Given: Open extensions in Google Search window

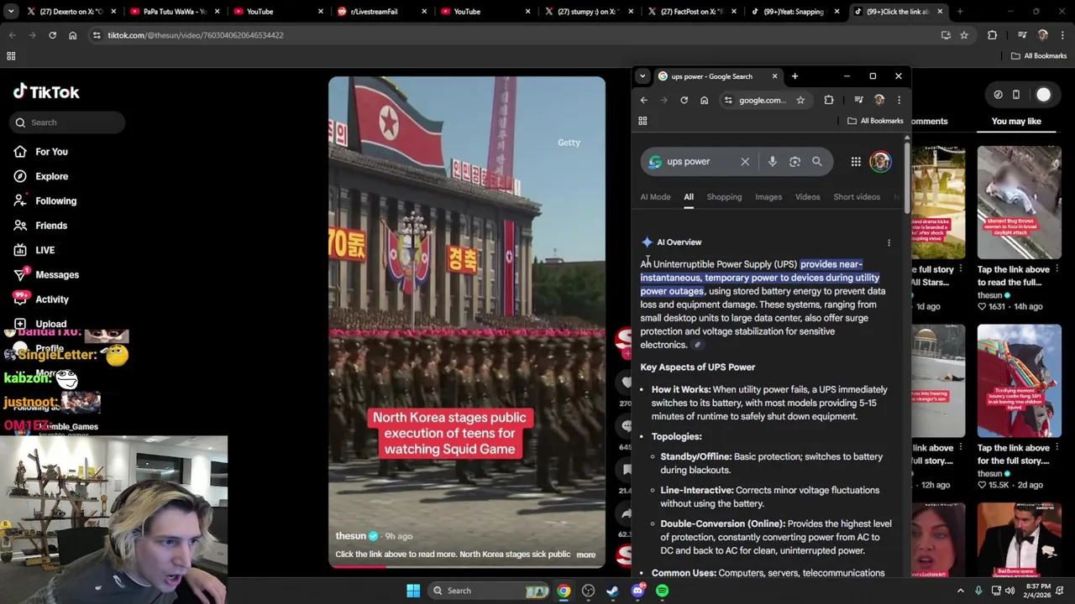Looking at the screenshot, I should (x=829, y=101).
